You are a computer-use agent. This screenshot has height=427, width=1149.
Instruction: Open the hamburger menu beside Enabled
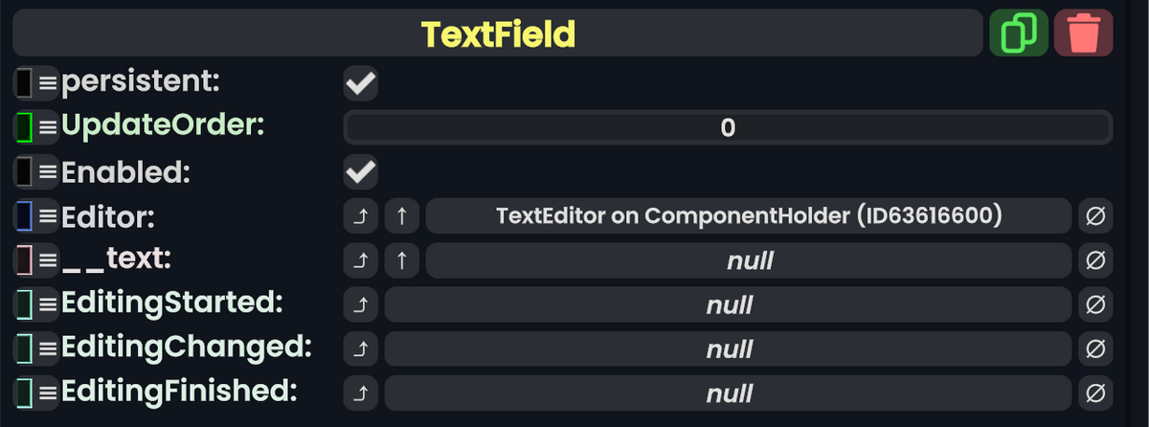point(47,172)
